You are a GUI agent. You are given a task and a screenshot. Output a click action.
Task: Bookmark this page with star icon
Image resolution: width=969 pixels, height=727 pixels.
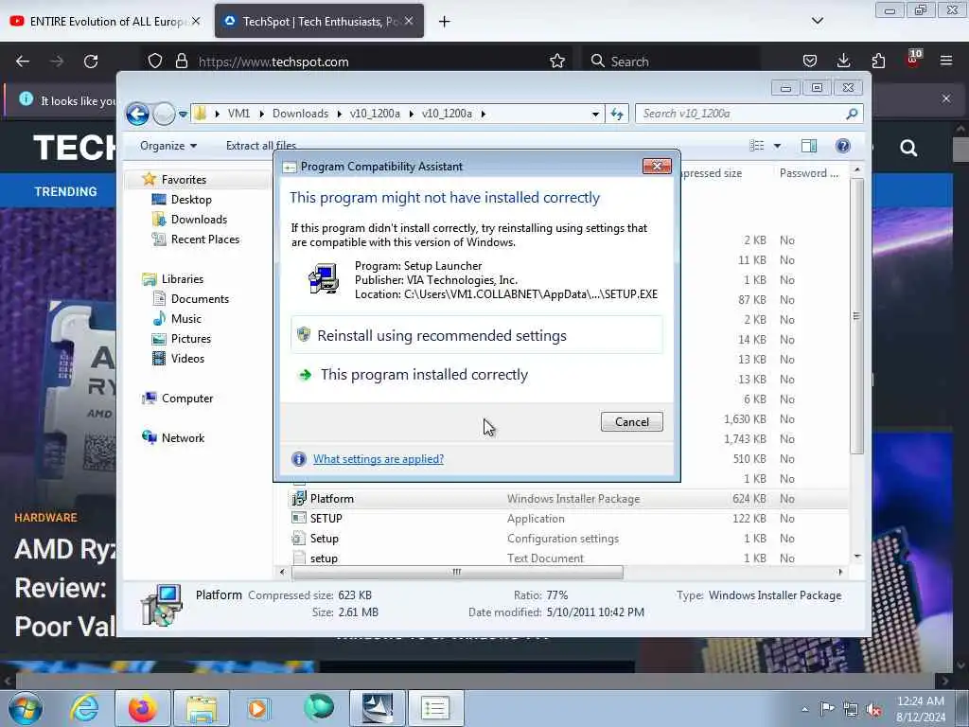557,62
